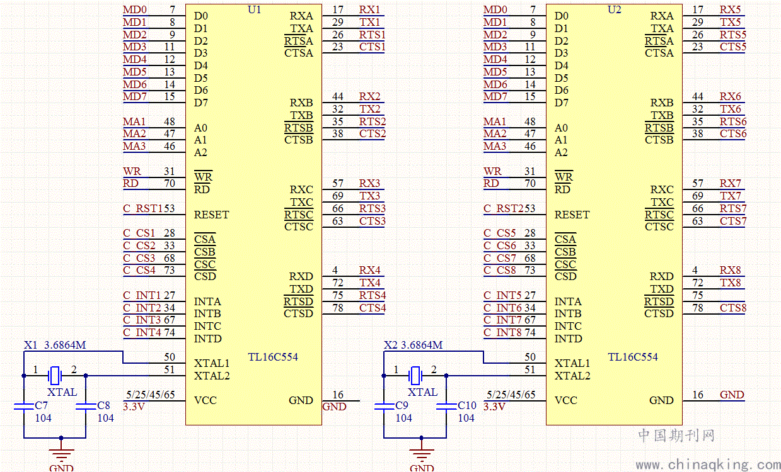Select the C_INT8 net label
781x472 pixels.
click(502, 332)
